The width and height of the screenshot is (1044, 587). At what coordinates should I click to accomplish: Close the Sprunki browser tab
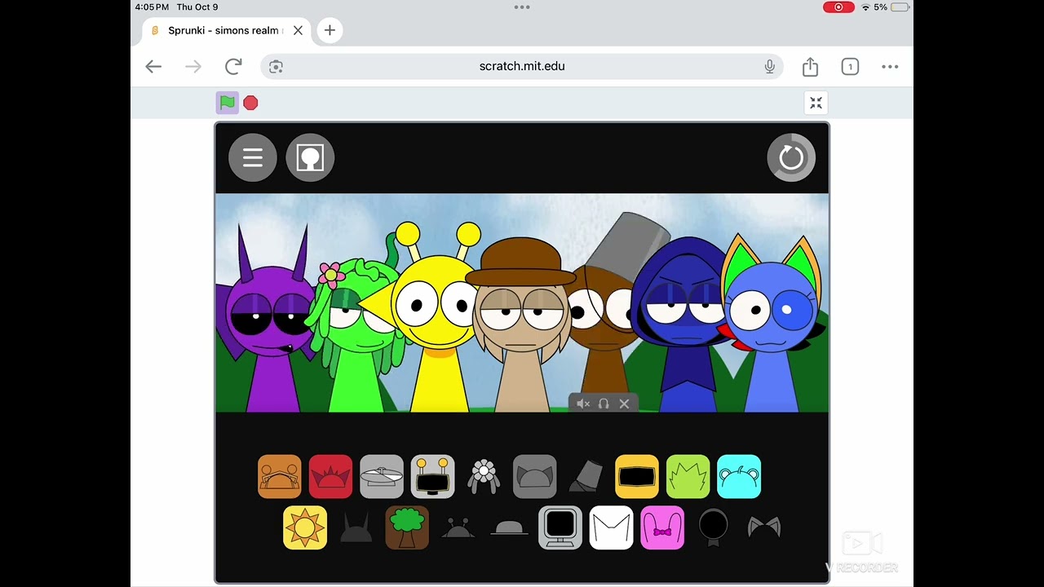pos(298,30)
